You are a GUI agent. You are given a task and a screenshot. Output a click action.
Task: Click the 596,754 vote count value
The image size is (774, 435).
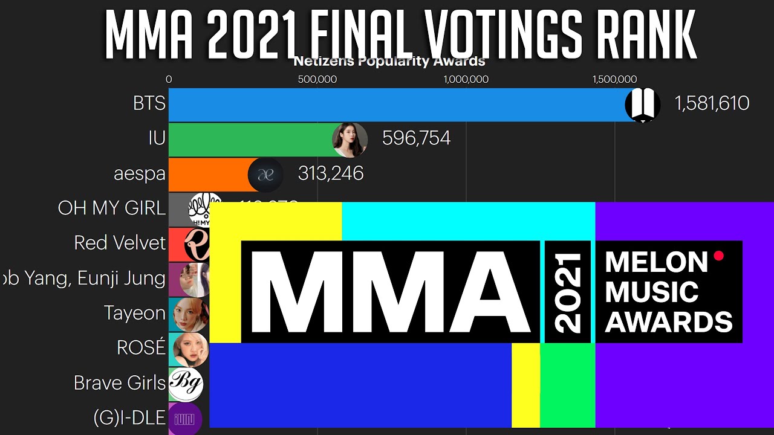click(417, 138)
